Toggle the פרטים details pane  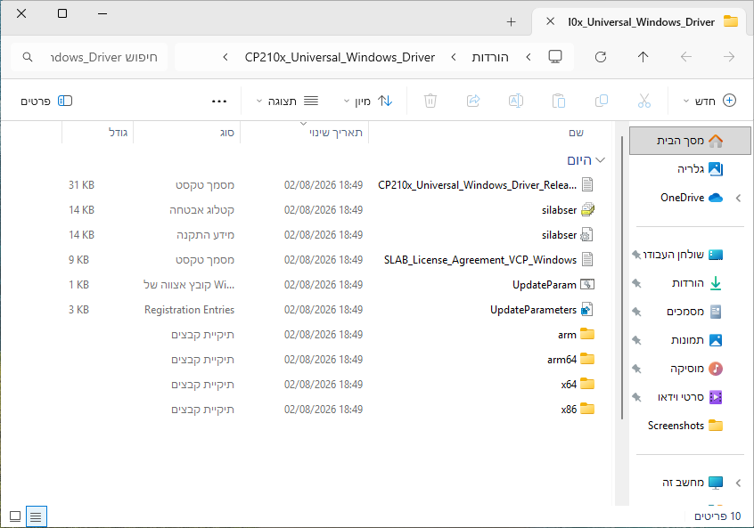[46, 101]
